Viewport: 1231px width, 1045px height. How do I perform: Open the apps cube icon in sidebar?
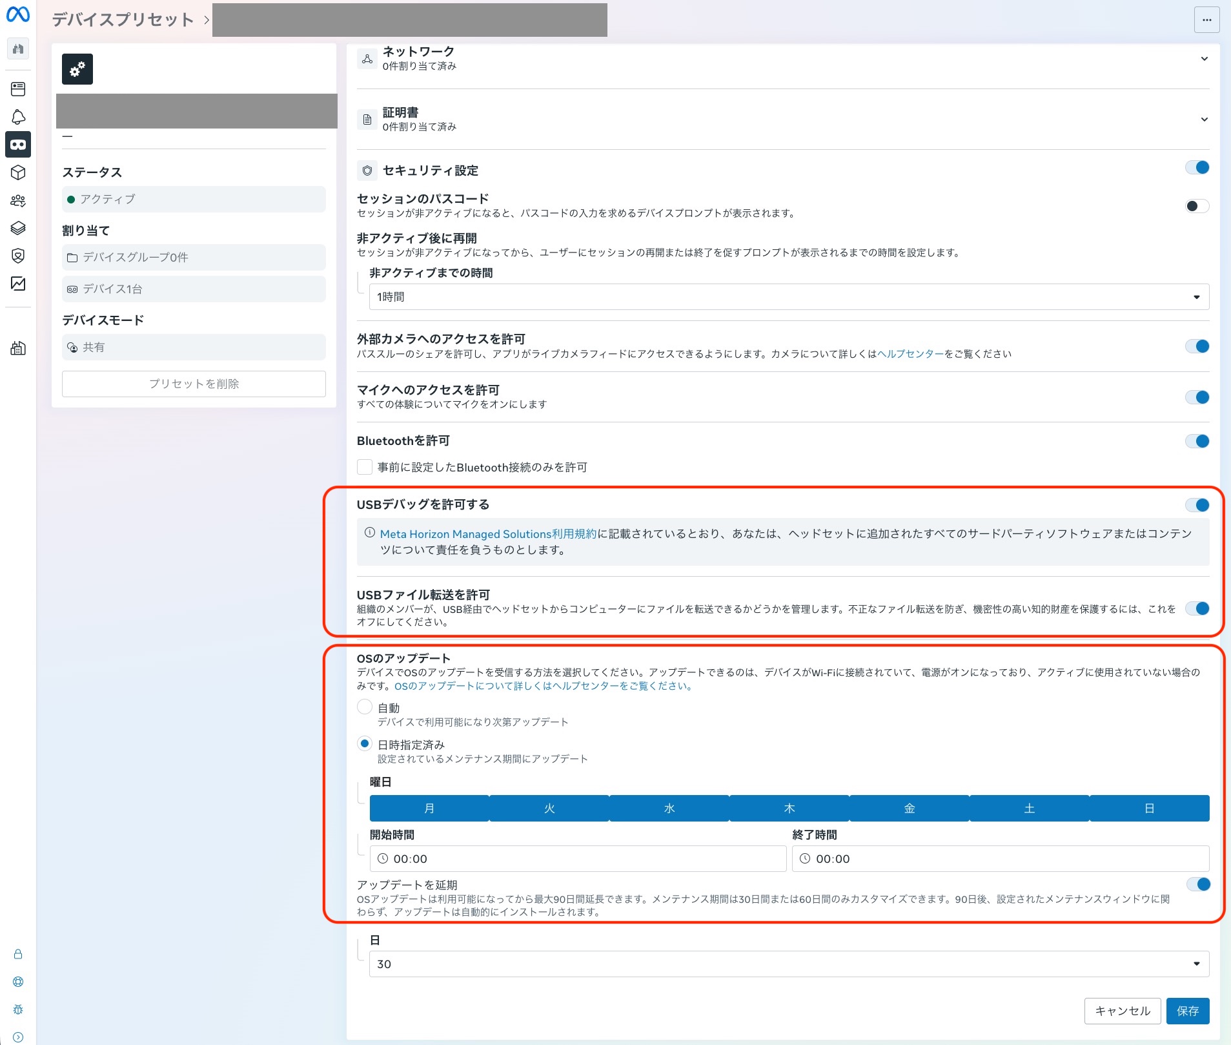18,172
